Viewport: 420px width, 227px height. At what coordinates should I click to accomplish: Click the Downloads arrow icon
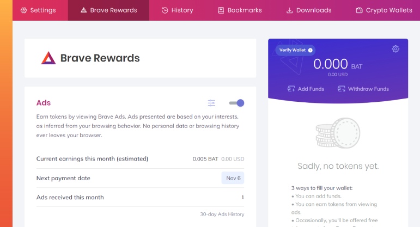[x=289, y=10]
